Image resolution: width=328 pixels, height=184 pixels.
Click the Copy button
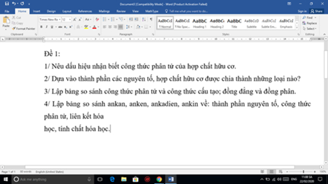point(18,23)
